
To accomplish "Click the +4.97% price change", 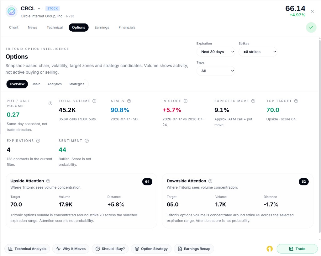I will click(x=297, y=15).
